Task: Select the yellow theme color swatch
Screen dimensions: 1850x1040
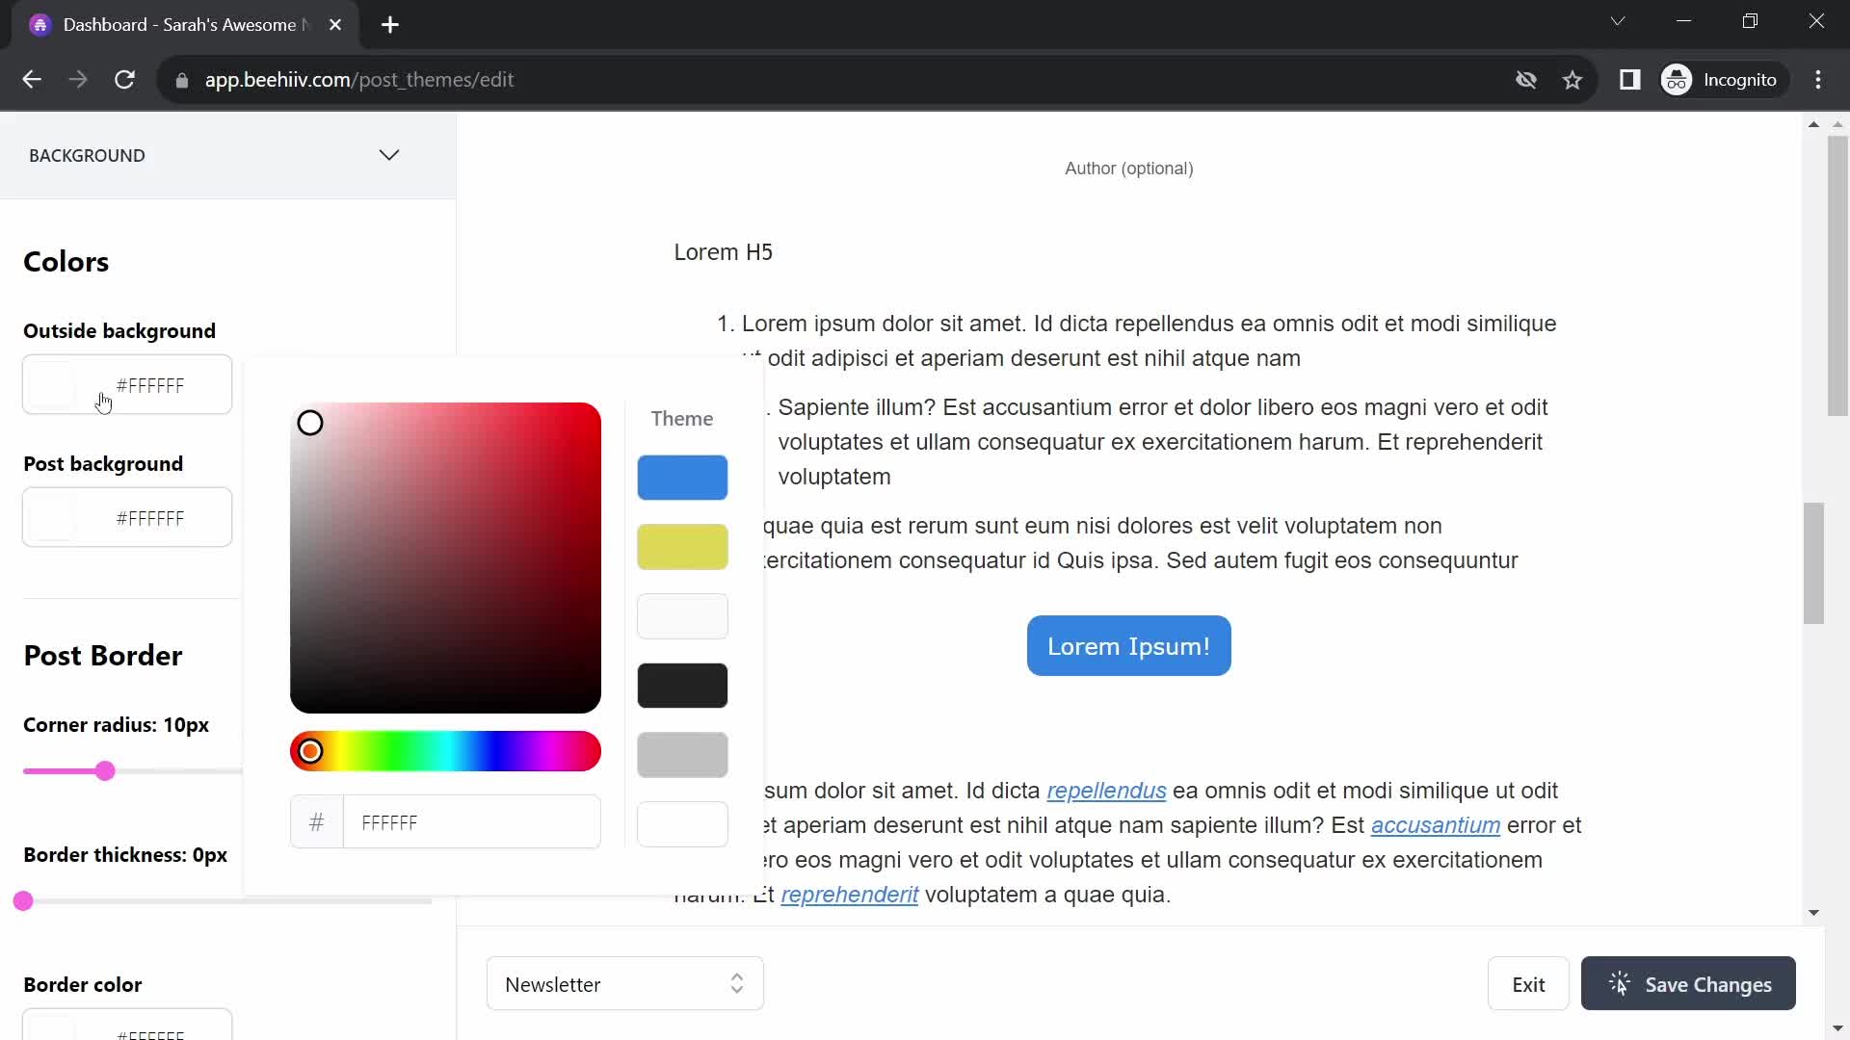Action: click(x=683, y=547)
